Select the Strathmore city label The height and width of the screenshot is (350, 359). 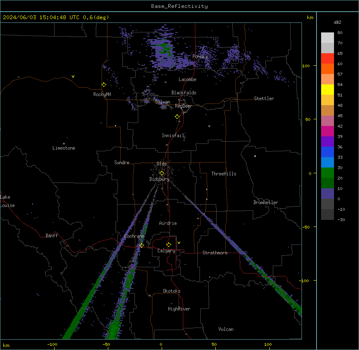coord(215,253)
